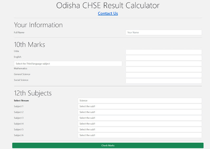Open the Select Stream dropdown showing Science

(x=140, y=101)
